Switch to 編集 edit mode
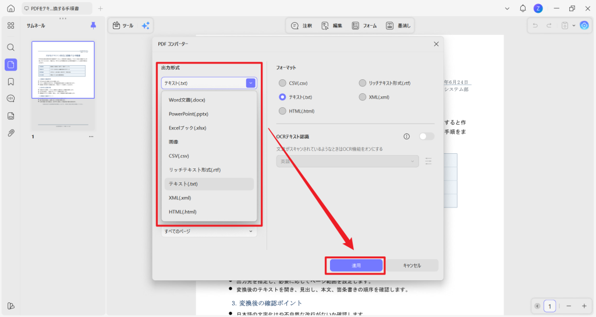Screen dimensions: 596x317 [x=332, y=26]
